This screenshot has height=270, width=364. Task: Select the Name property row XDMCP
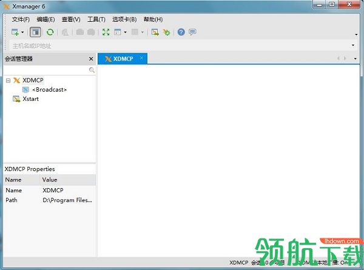point(50,191)
